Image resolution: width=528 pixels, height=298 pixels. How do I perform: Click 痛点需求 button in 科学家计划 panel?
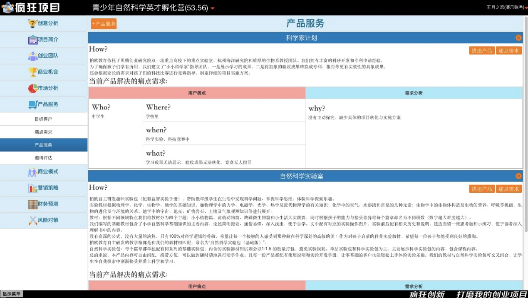pyautogui.click(x=508, y=51)
